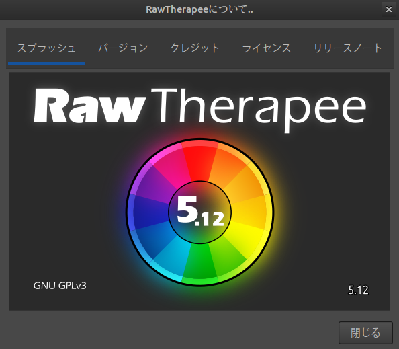Select the ライセンス tab

pos(267,48)
